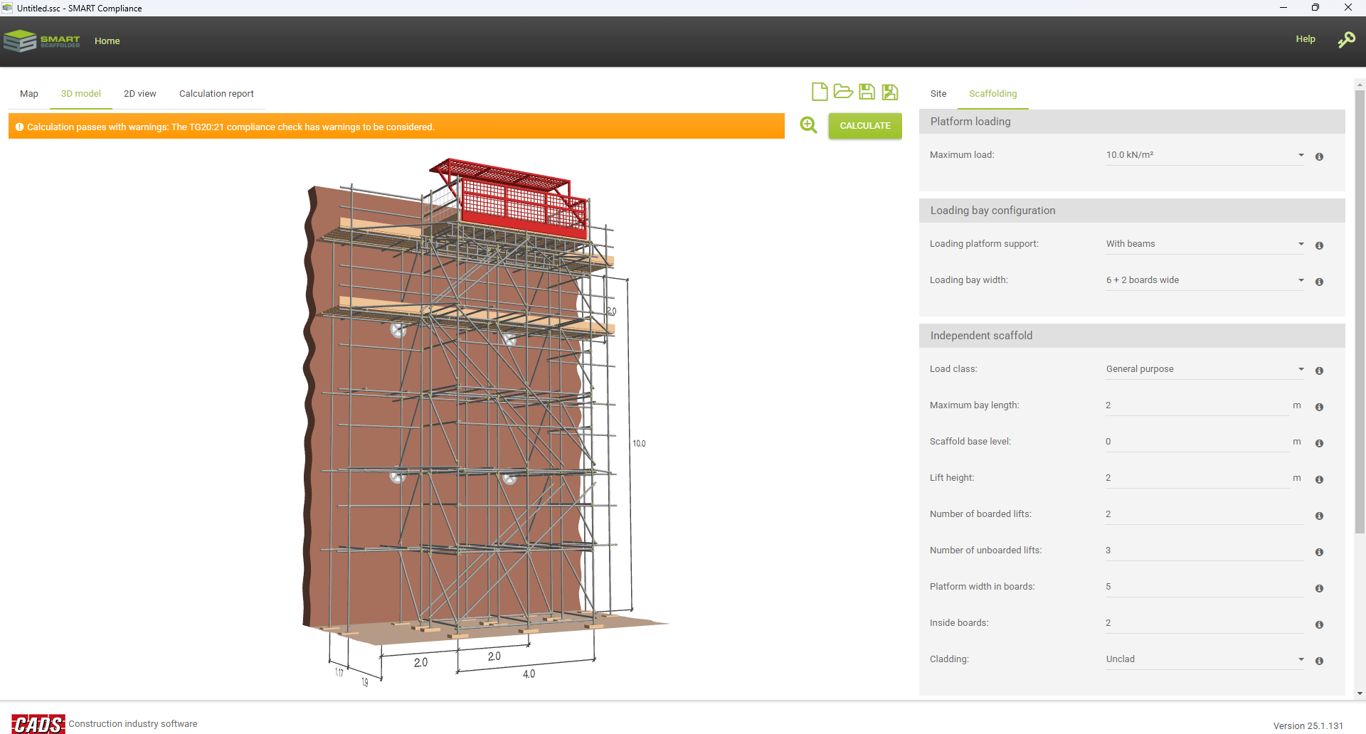Click the zoom magnifier icon
The height and width of the screenshot is (734, 1366).
808,126
